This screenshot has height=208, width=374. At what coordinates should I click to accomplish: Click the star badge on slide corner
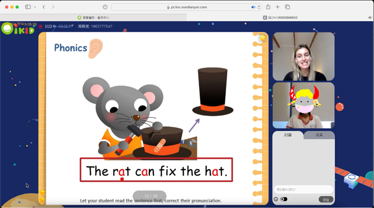pos(262,38)
